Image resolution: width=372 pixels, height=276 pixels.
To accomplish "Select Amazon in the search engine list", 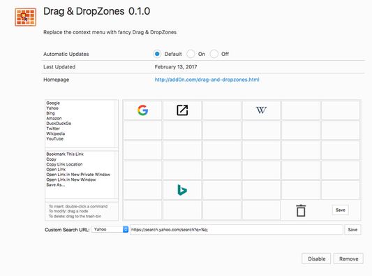I will 54,118.
